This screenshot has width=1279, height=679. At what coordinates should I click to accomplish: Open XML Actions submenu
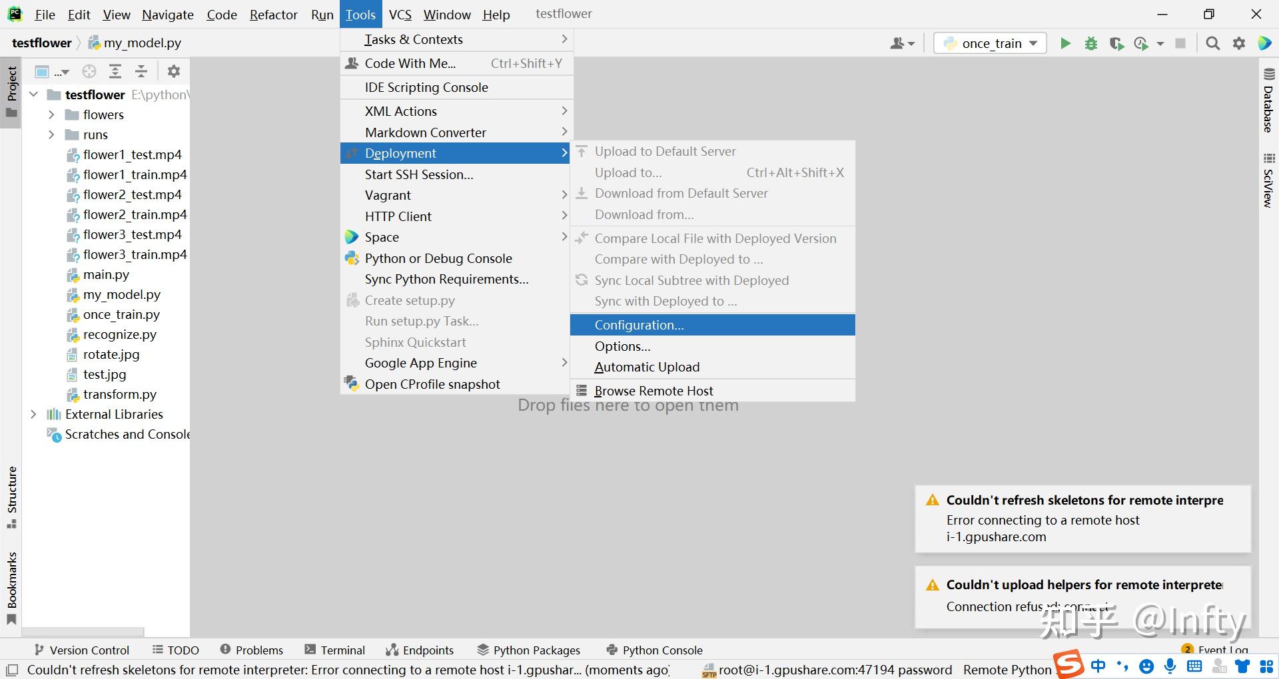point(456,111)
